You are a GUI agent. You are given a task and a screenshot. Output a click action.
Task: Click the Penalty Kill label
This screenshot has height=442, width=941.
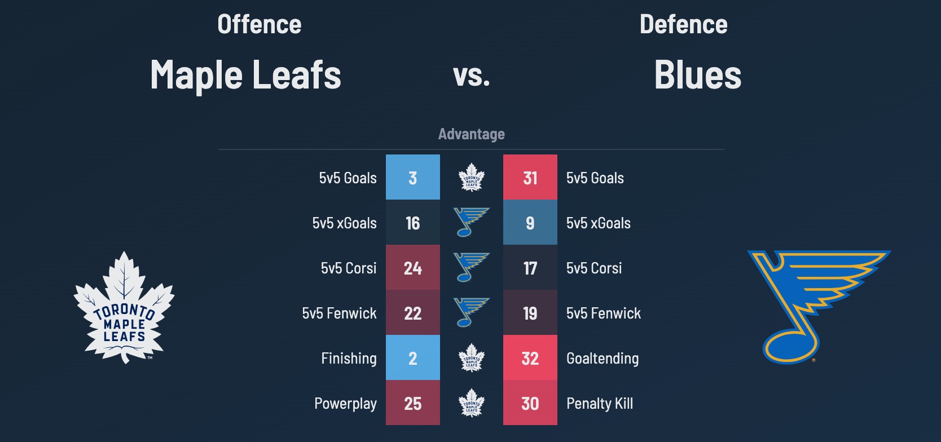(x=600, y=404)
